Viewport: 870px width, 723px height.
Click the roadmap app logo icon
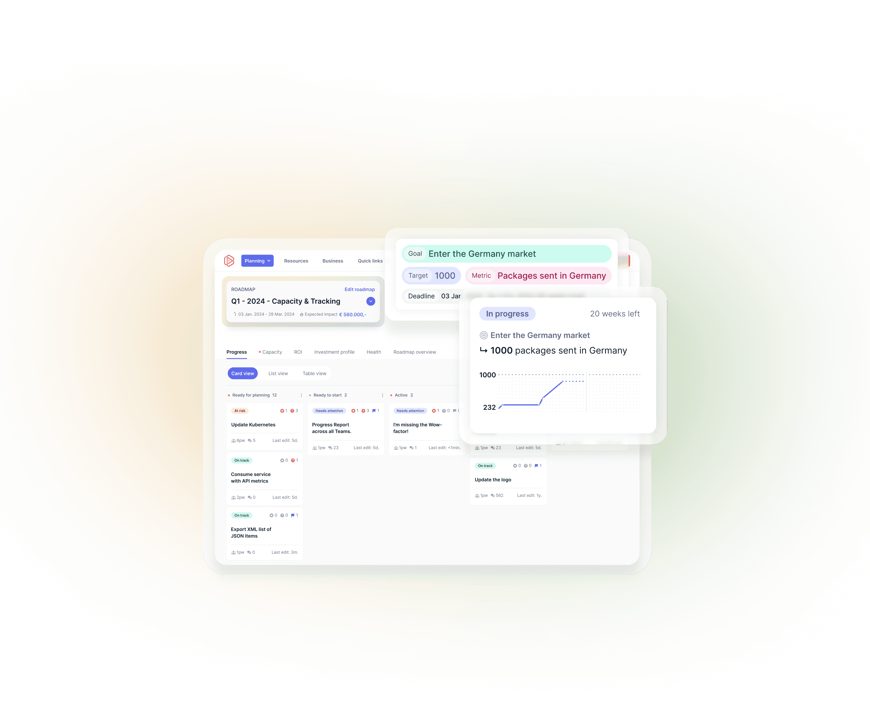point(229,260)
